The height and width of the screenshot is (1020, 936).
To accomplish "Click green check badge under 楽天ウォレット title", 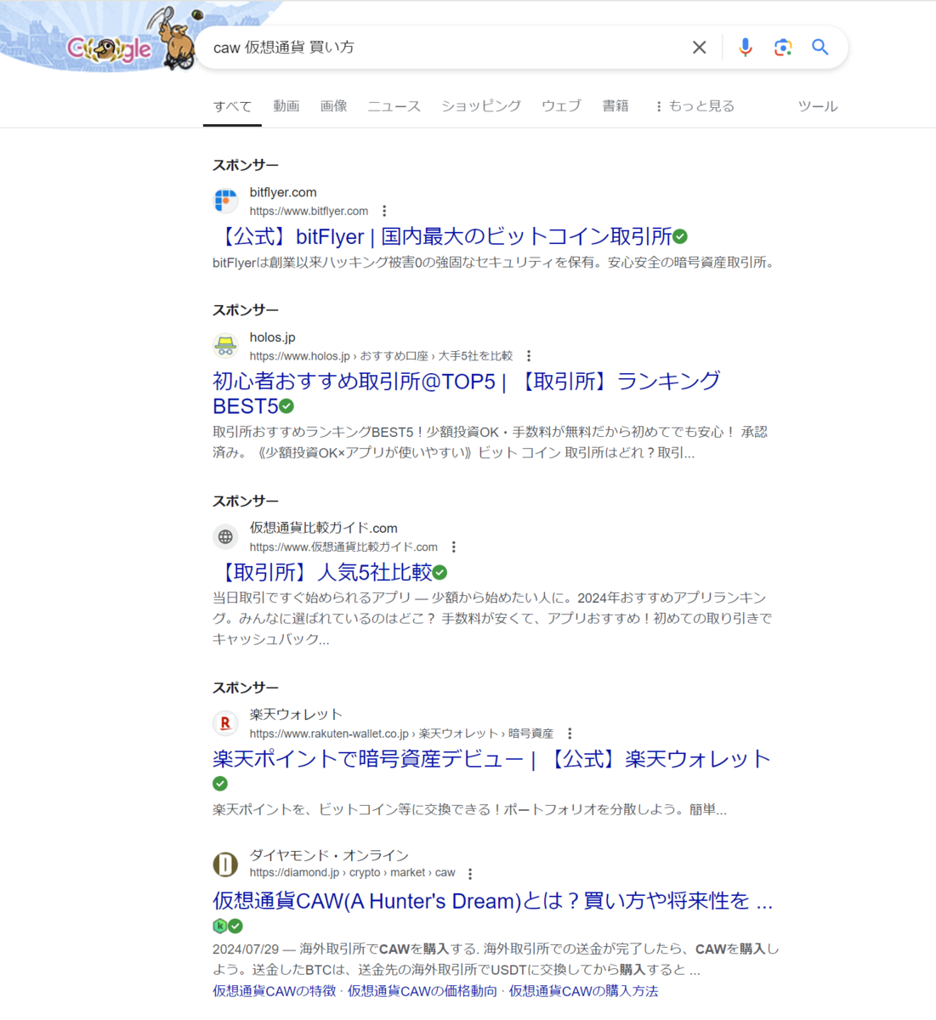I will click(220, 784).
